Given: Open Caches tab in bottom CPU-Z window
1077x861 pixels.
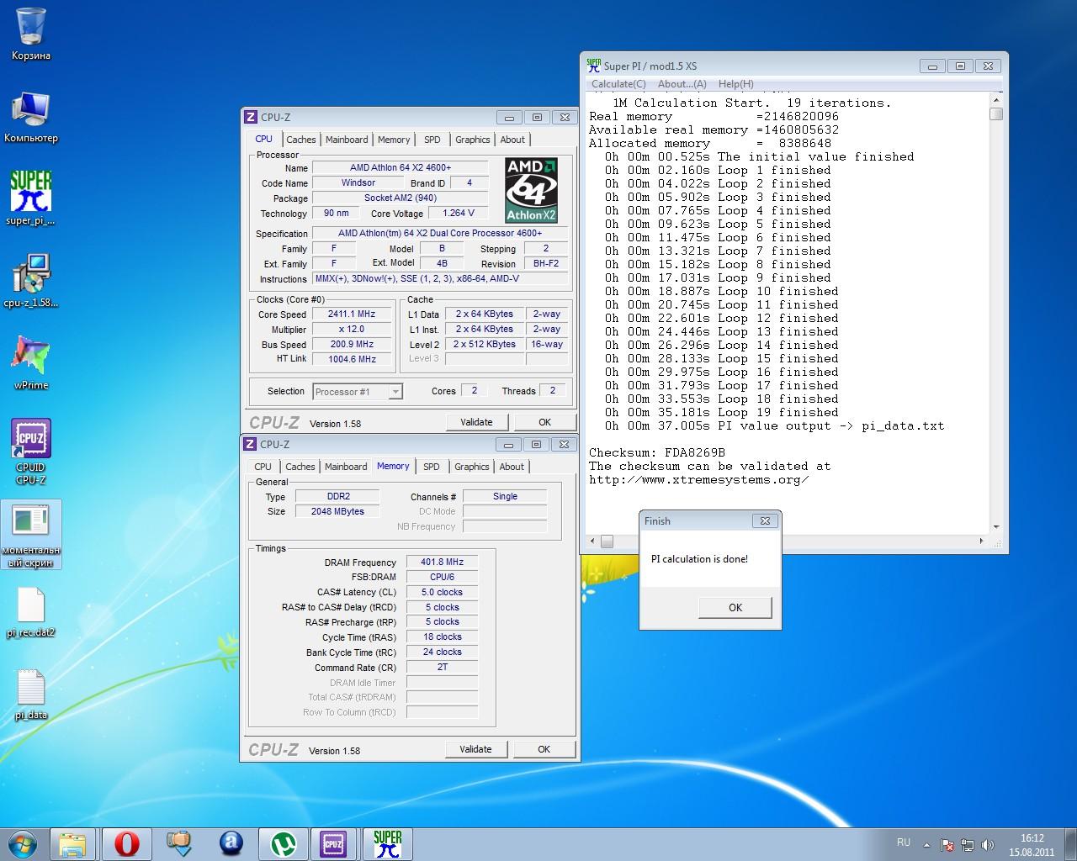Looking at the screenshot, I should tap(300, 467).
